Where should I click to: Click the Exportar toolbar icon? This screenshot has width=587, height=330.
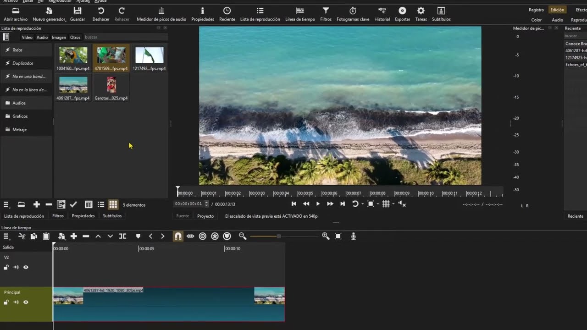coord(402,14)
